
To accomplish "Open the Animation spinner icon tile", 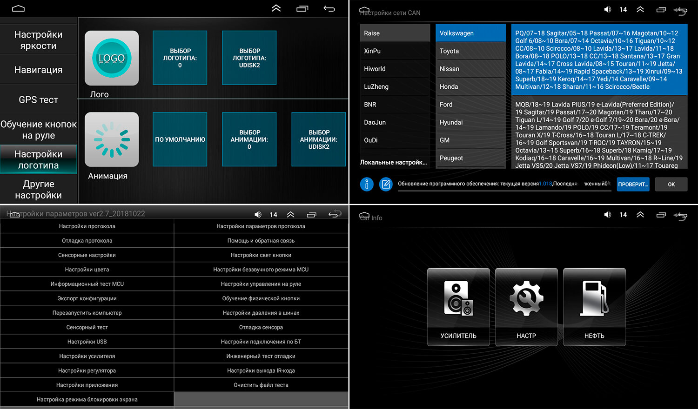I will pyautogui.click(x=112, y=139).
